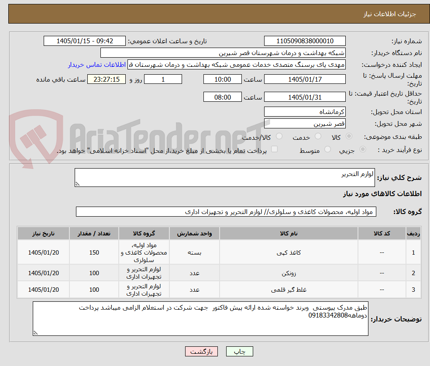Select the خدمت radio button

pos(318,136)
